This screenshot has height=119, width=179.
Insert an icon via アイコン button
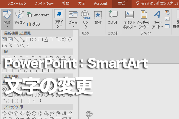click(19, 17)
